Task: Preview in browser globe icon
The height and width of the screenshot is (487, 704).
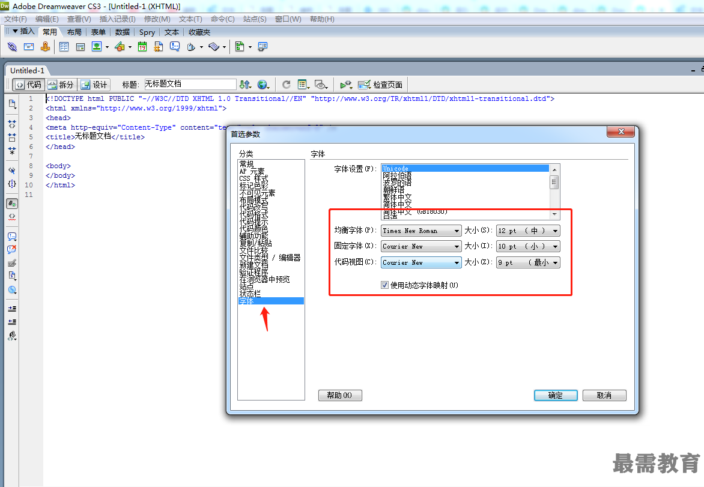Action: 263,85
